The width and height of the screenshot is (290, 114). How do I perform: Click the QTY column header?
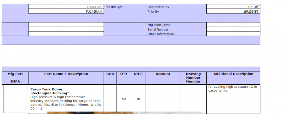click(x=124, y=74)
